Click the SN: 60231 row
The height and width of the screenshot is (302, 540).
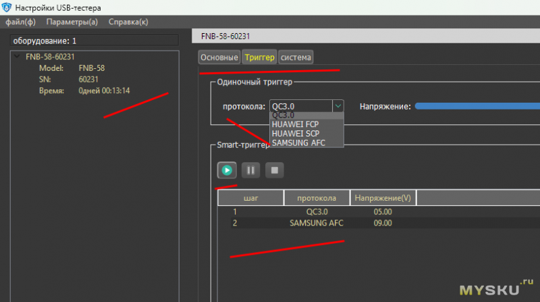(x=69, y=79)
